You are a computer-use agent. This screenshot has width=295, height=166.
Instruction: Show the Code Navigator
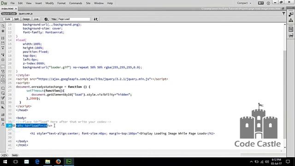pyautogui.click(x=3, y=31)
